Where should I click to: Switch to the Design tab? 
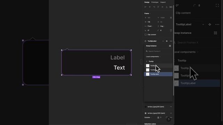(x=147, y=2)
